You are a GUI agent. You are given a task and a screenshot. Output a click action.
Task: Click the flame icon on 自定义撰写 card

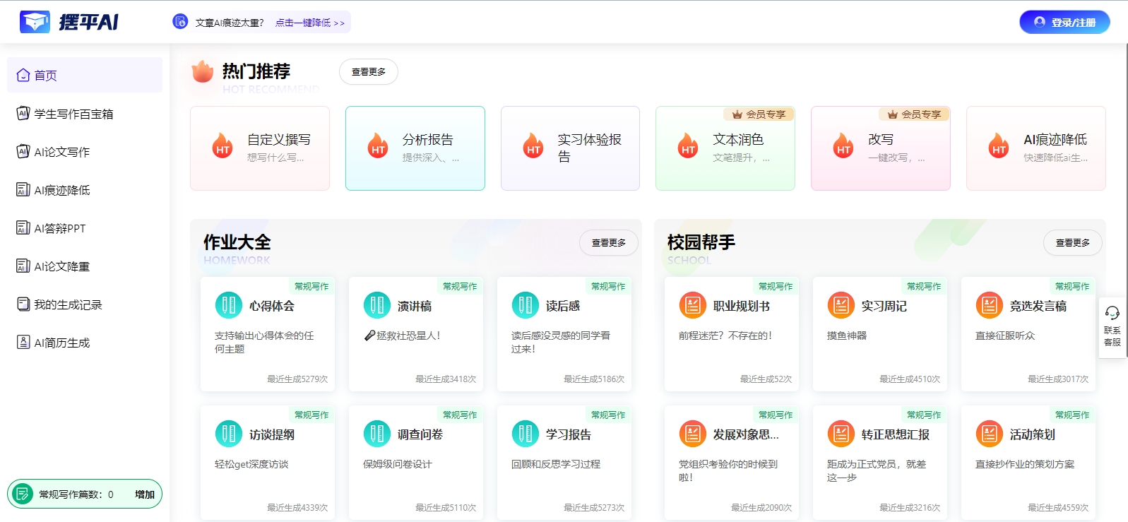pos(222,145)
